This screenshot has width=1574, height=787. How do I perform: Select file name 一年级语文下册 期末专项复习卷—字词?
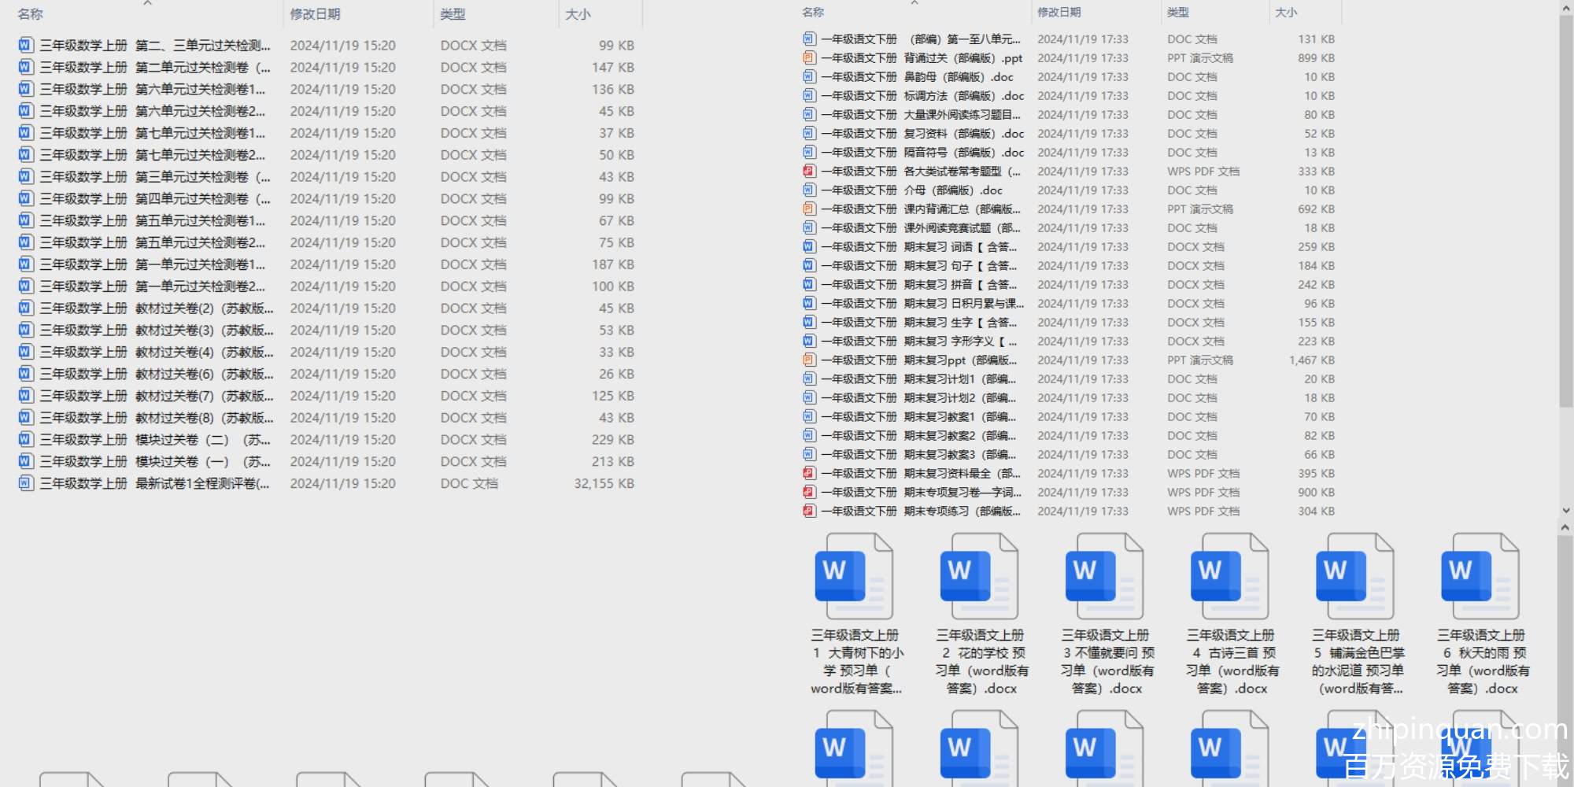click(922, 492)
